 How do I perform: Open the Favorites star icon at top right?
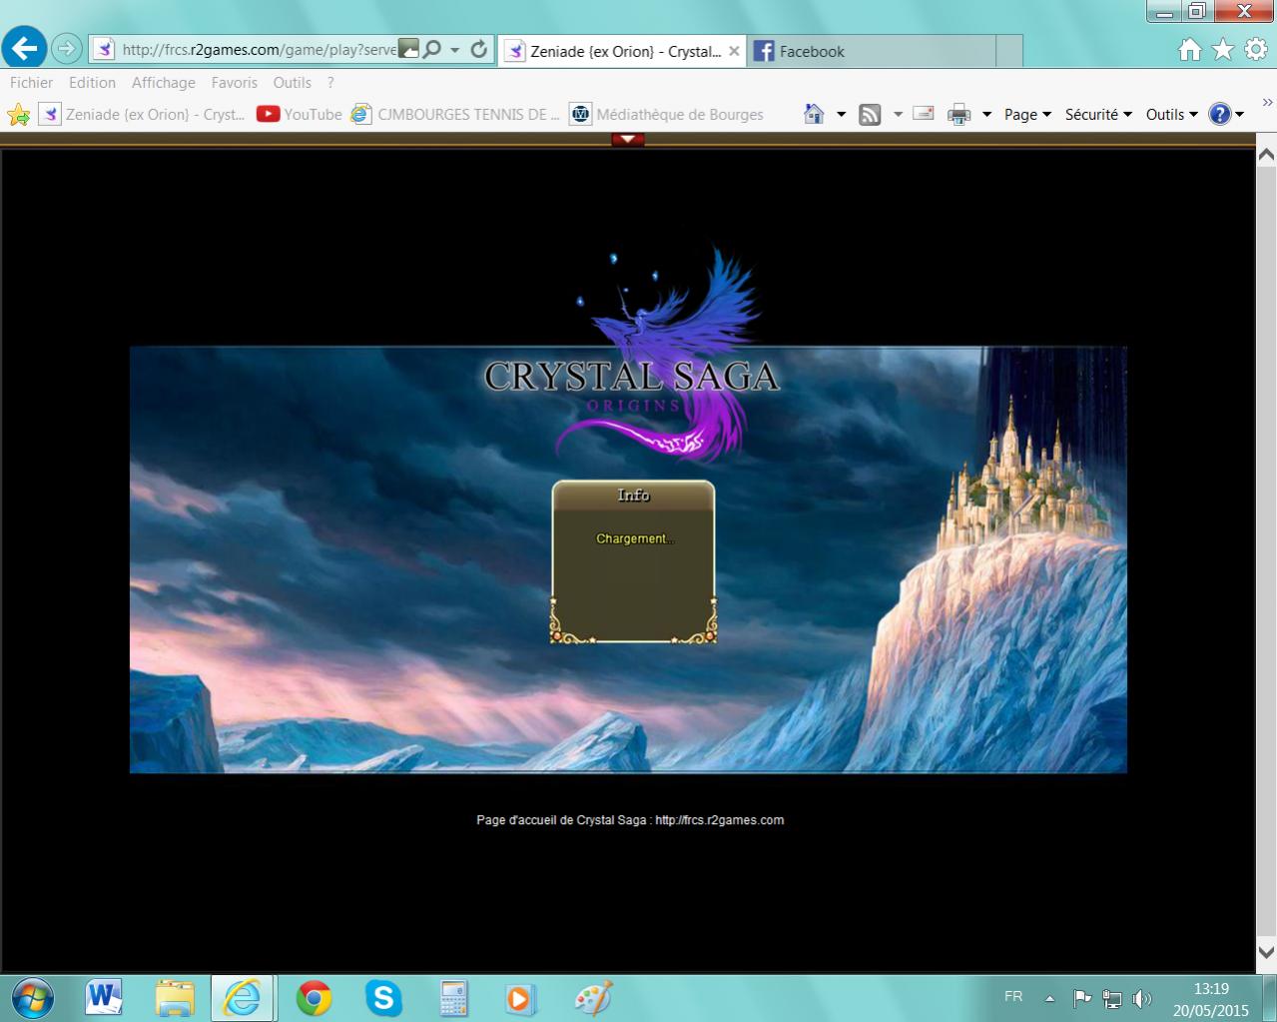click(1223, 50)
